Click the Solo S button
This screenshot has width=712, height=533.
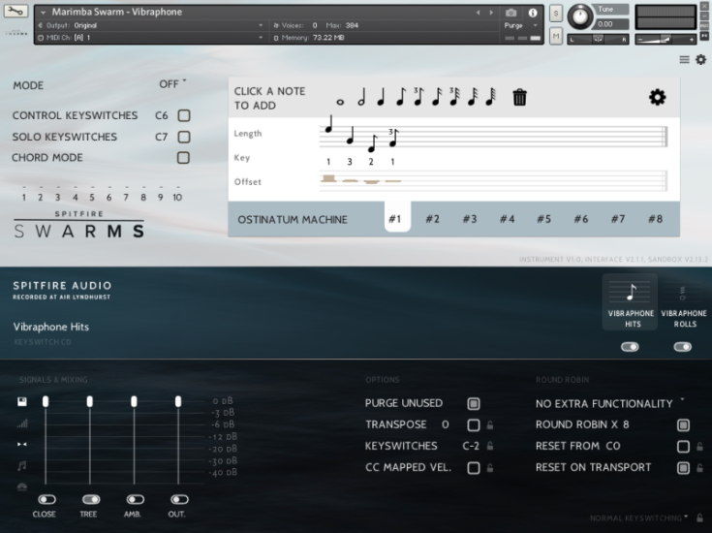[x=556, y=14]
